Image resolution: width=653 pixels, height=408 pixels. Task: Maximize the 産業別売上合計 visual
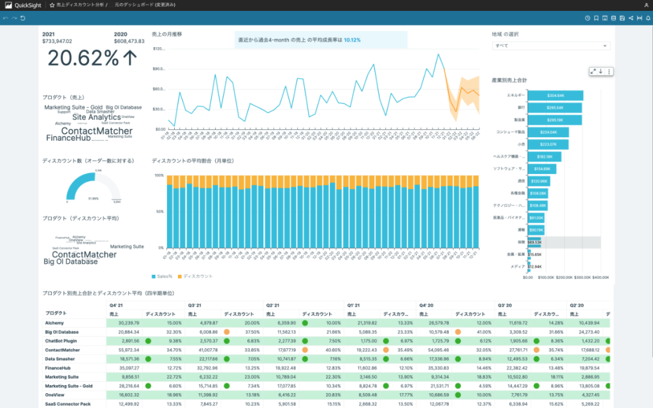(593, 71)
